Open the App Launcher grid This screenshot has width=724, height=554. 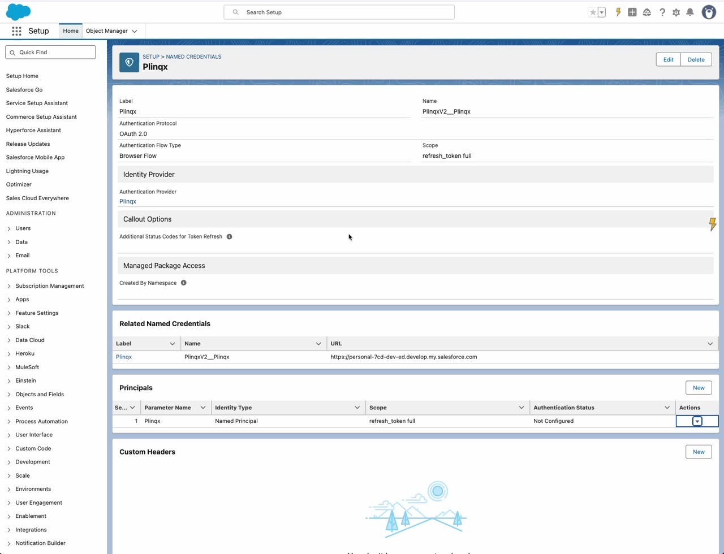click(16, 31)
